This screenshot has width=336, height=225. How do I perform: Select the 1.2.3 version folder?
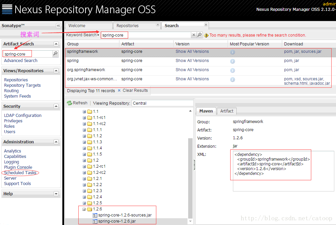[98, 191]
